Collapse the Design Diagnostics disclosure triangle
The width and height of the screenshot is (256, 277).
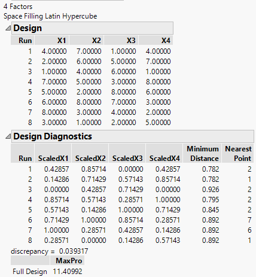(x=8, y=136)
